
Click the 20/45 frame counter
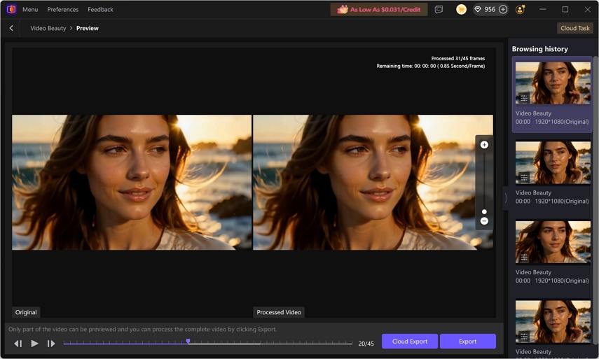tap(366, 344)
